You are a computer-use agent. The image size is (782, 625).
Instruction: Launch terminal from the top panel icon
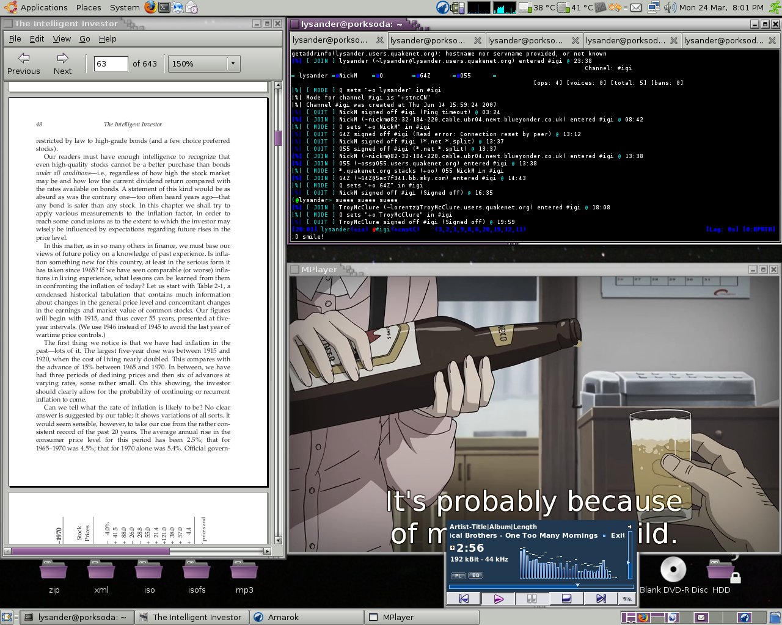(x=164, y=7)
